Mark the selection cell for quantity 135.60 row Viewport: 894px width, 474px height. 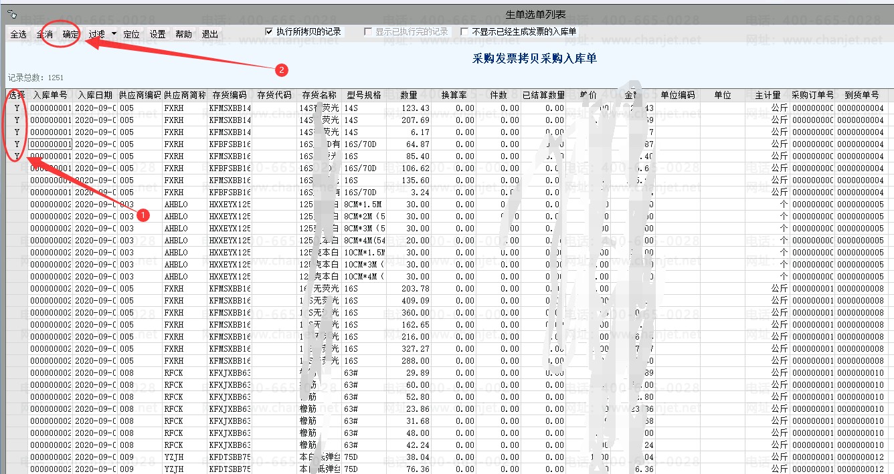(17, 181)
